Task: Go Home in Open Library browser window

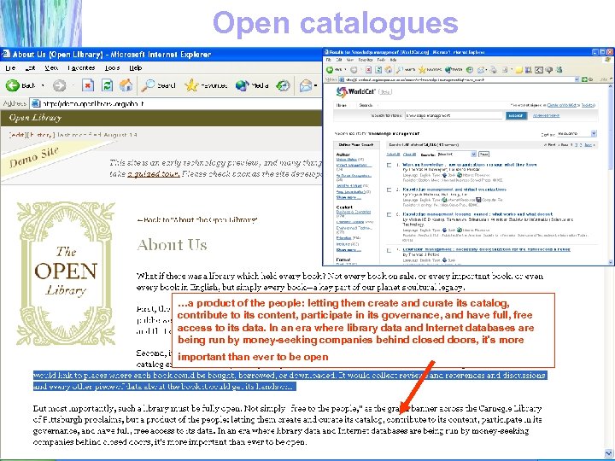Action: click(x=126, y=85)
